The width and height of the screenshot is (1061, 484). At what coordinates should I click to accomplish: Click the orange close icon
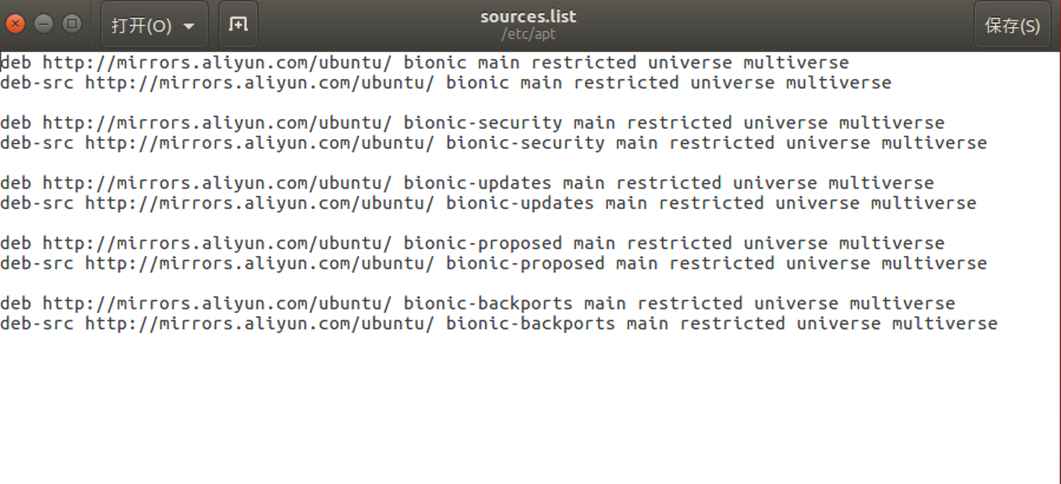(15, 24)
